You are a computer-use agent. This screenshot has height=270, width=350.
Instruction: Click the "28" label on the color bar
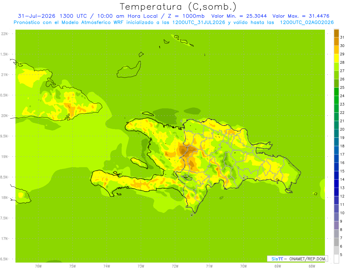pyautogui.click(x=342, y=62)
